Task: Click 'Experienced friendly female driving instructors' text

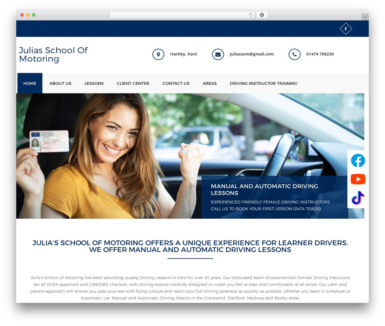Action: point(270,202)
